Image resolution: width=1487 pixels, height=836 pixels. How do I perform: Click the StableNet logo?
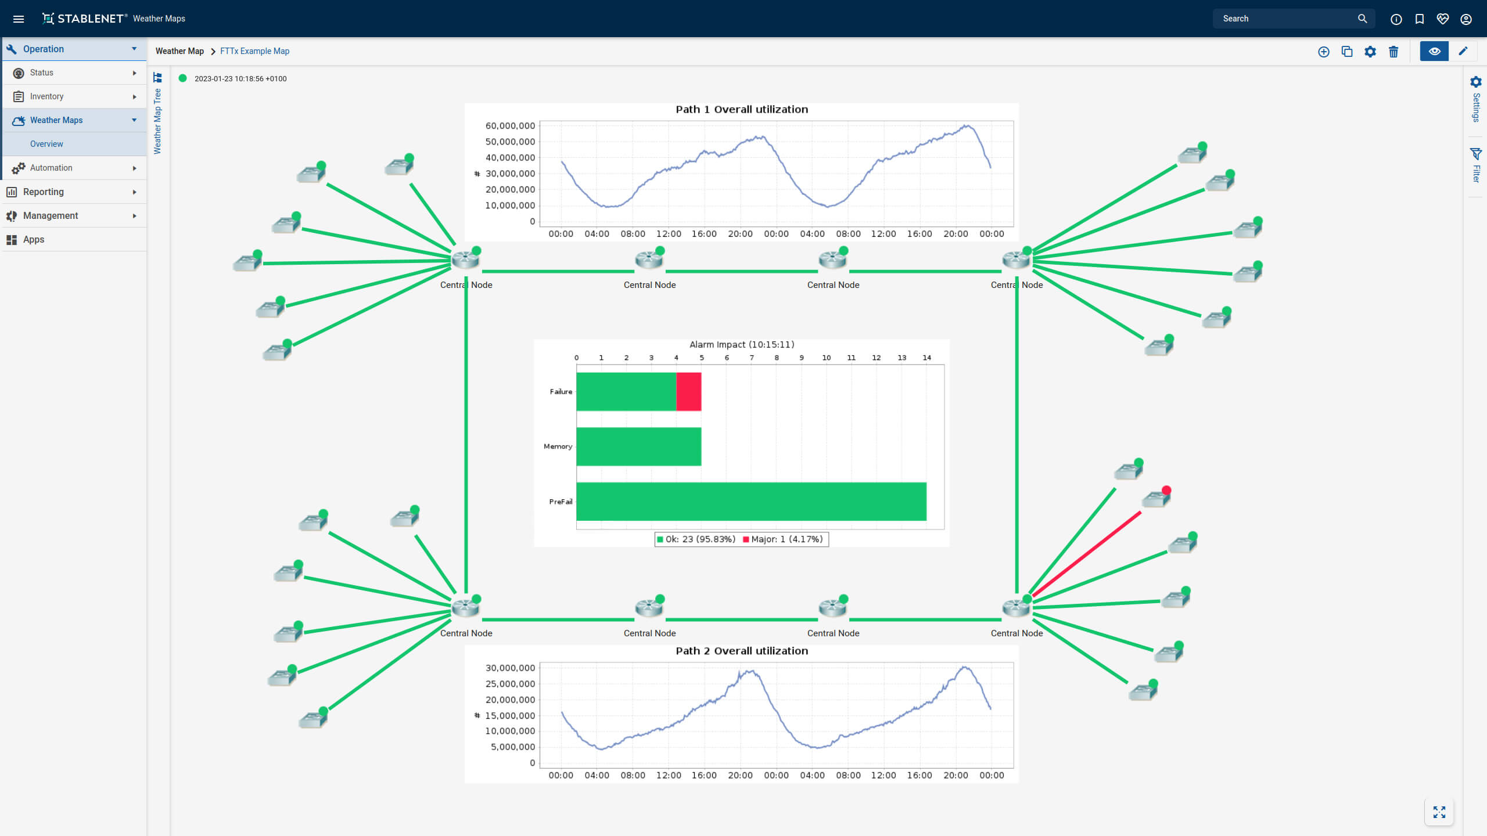(x=84, y=19)
